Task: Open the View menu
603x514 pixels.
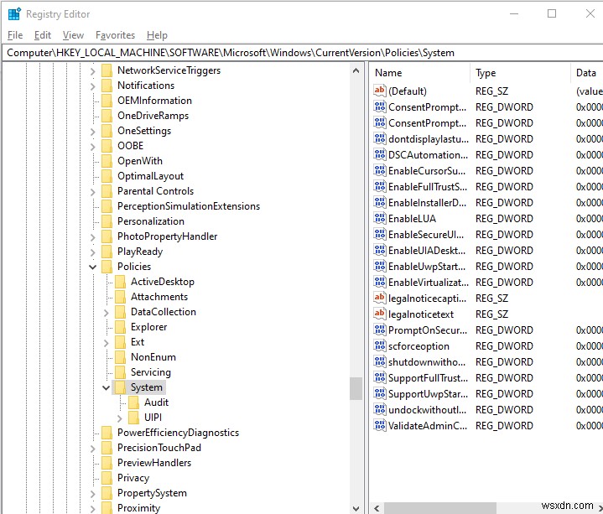Action: click(x=73, y=35)
